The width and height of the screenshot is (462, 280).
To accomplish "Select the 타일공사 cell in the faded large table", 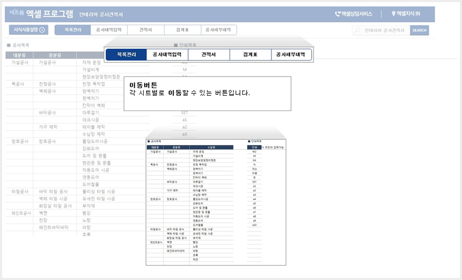I will [x=20, y=191].
